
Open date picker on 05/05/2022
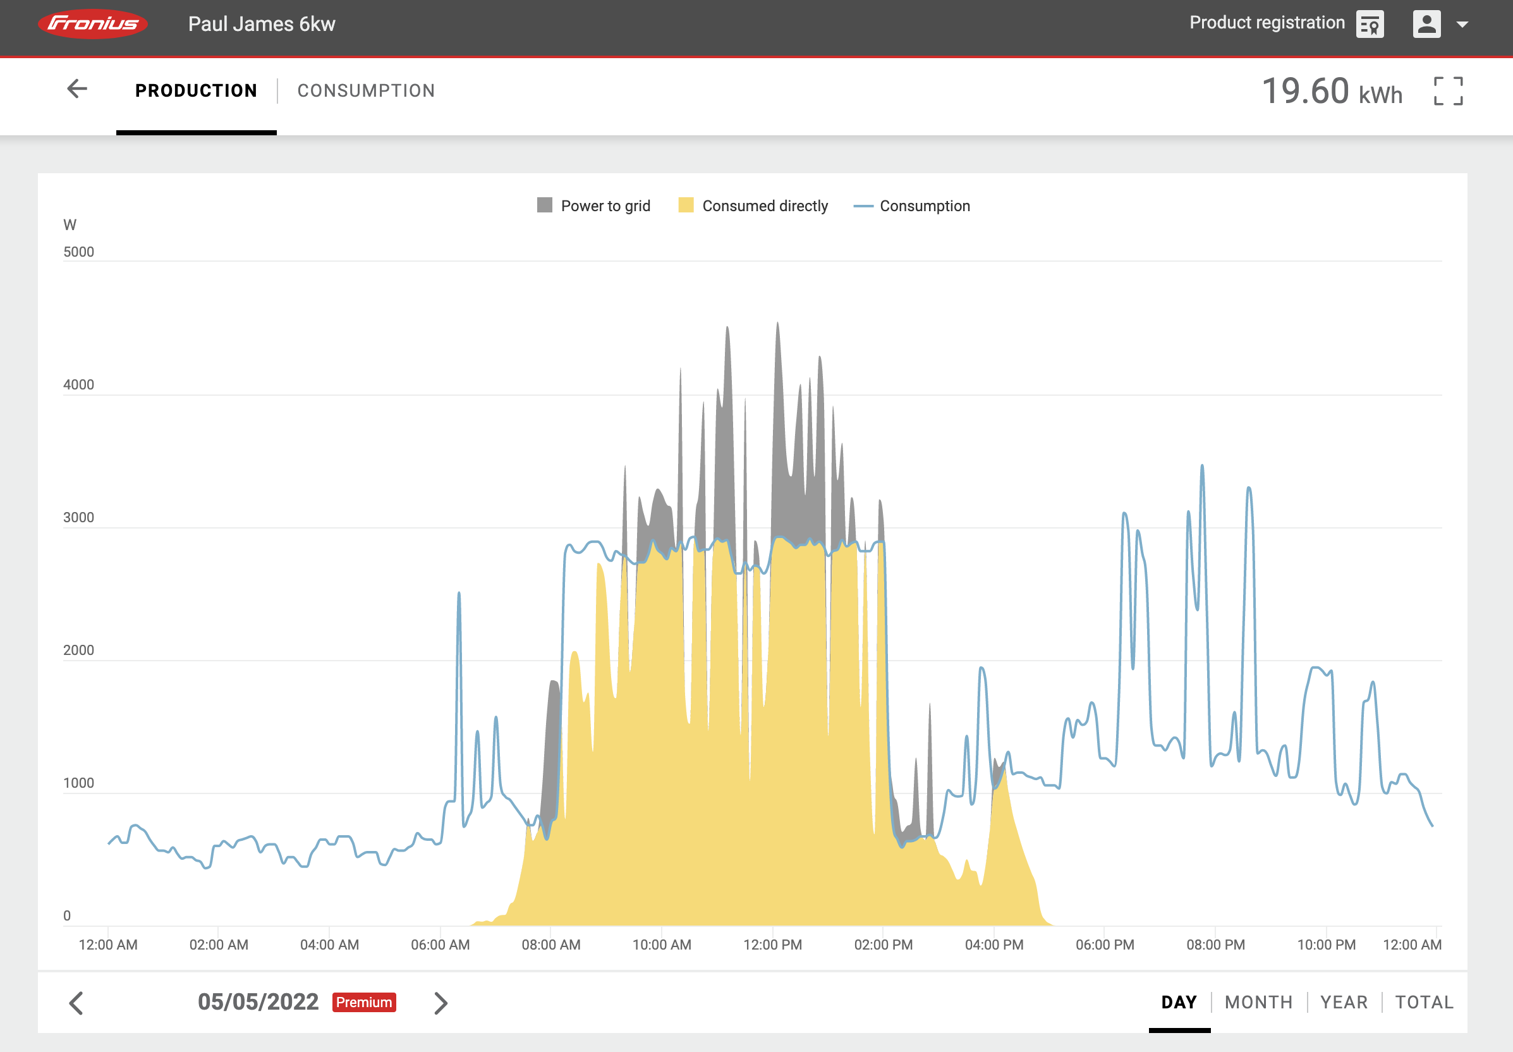258,1002
